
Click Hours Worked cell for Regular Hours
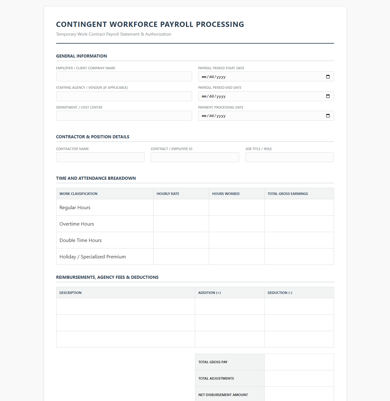(x=237, y=207)
